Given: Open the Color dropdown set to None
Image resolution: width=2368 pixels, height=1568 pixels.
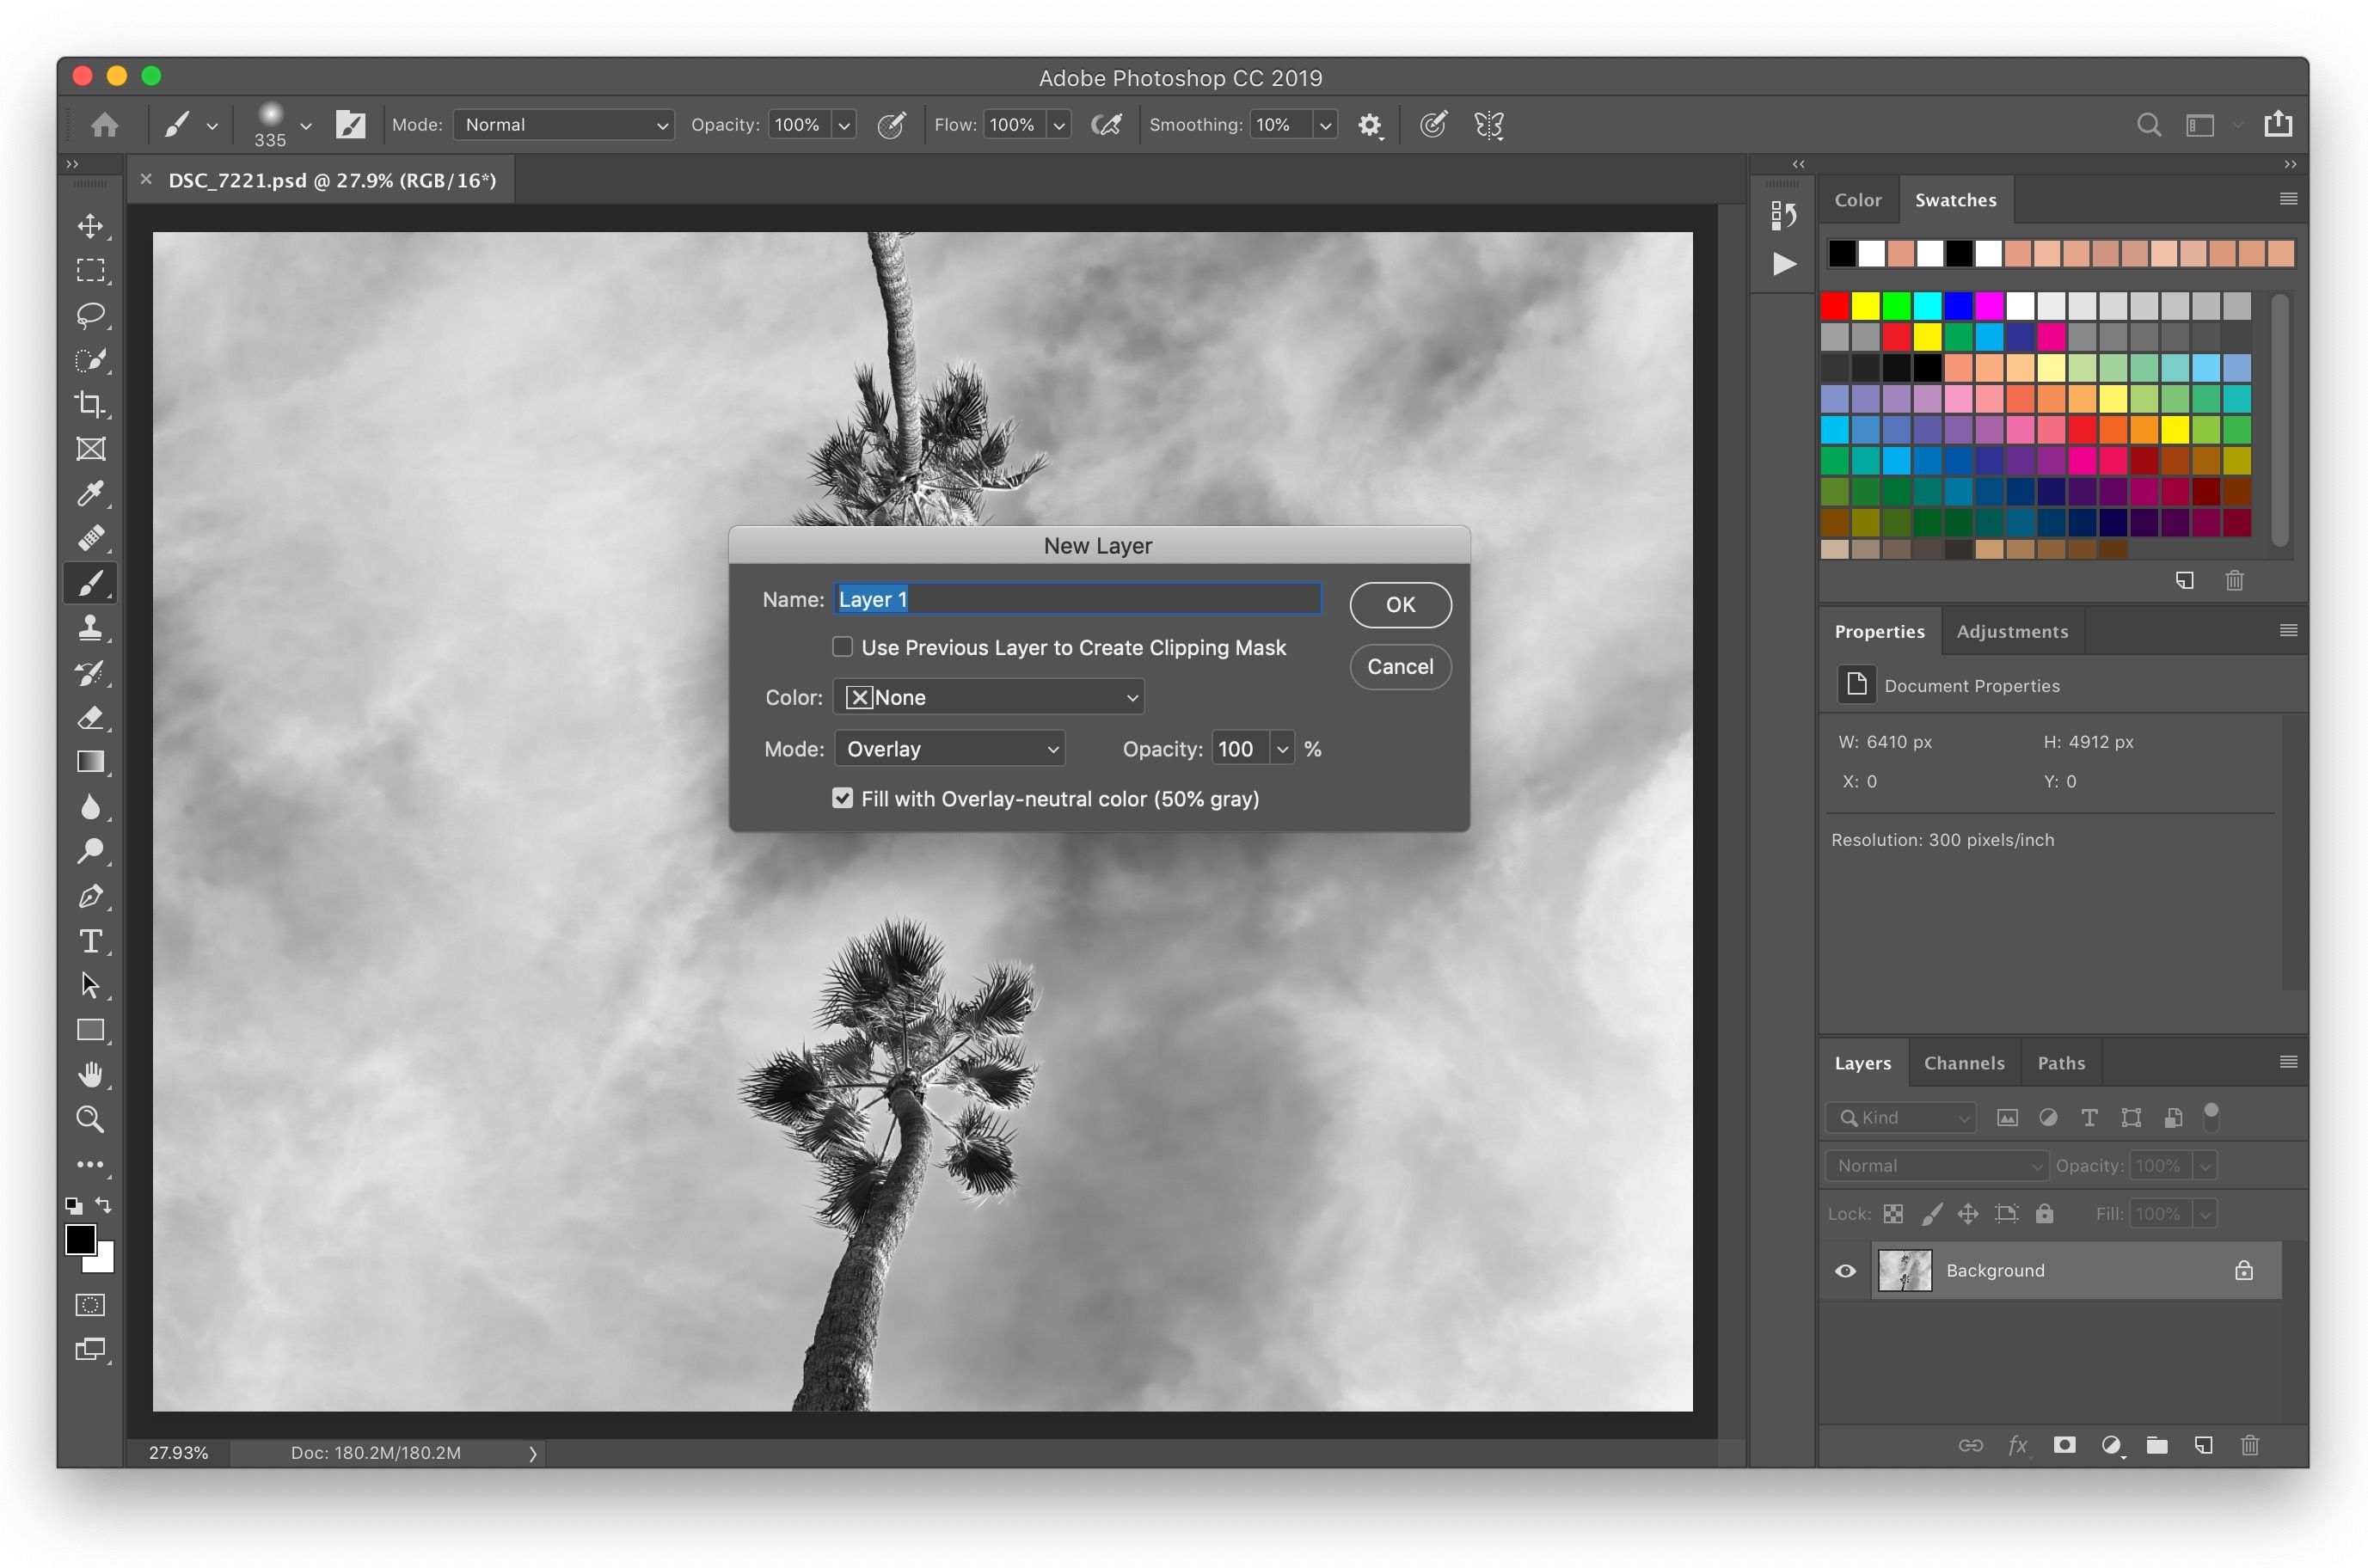Looking at the screenshot, I should coord(988,697).
